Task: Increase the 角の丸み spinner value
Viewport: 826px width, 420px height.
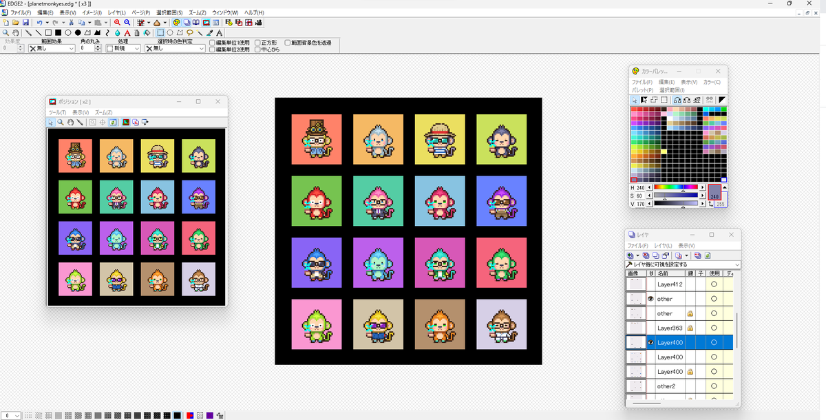Action: [x=99, y=47]
